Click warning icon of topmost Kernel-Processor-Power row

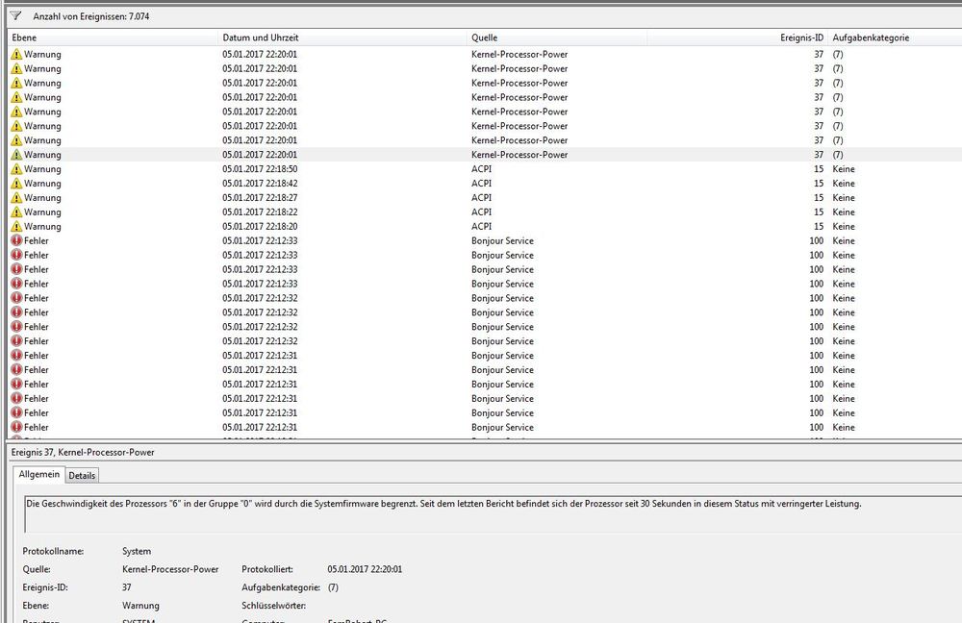click(15, 55)
